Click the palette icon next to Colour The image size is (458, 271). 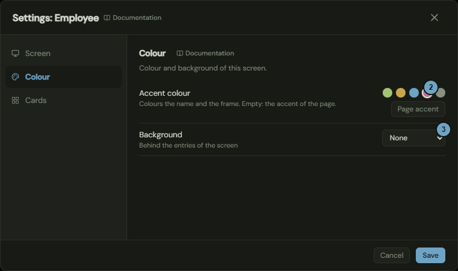pyautogui.click(x=15, y=77)
